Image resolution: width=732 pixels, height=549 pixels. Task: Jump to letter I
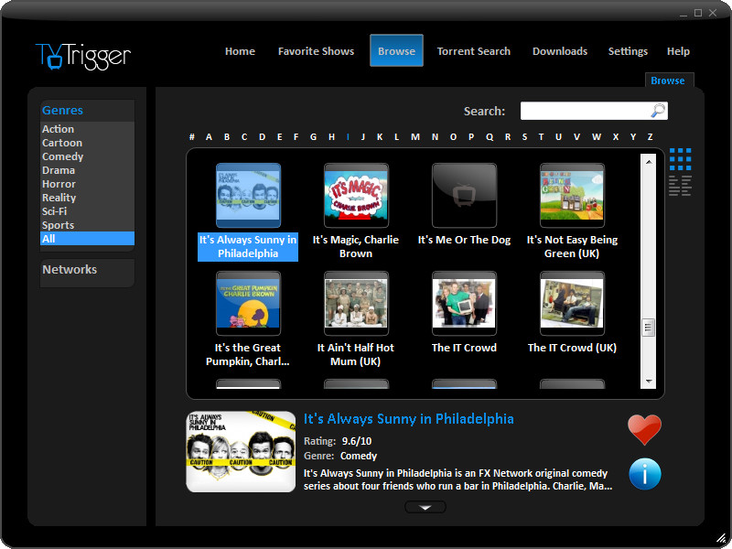click(x=348, y=137)
